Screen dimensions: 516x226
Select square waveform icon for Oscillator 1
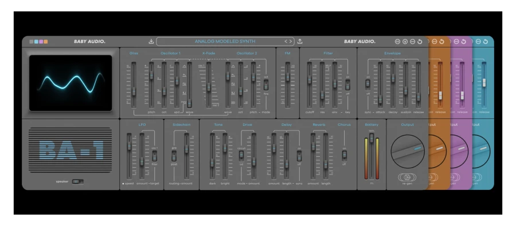184,84
